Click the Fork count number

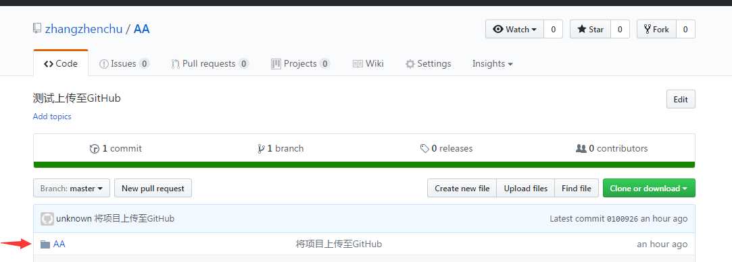[x=685, y=30]
